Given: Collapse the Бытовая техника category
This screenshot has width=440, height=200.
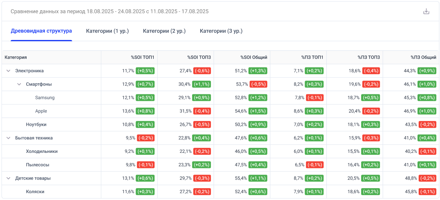Looking at the screenshot, I should click(8, 138).
